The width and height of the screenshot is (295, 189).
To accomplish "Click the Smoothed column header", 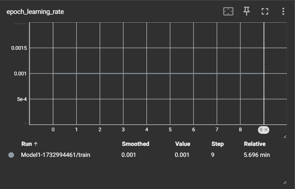I will (x=135, y=144).
